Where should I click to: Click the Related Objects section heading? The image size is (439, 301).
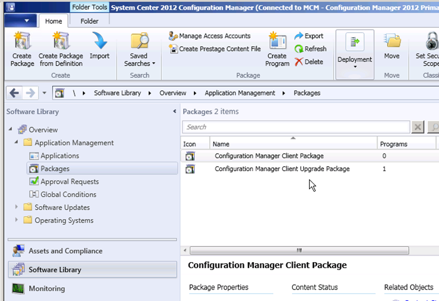[409, 287]
